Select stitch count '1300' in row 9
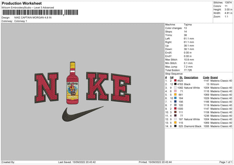This screenshot has width=234, height=165. point(180,109)
